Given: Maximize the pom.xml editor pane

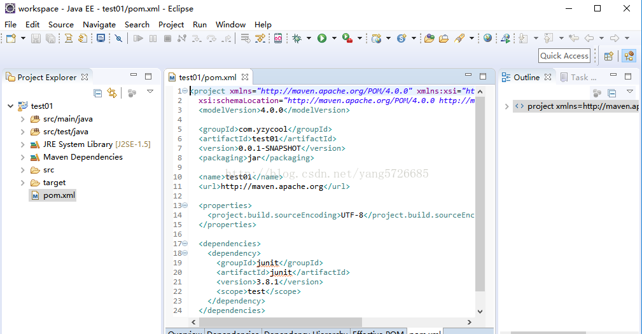Looking at the screenshot, I should click(483, 76).
